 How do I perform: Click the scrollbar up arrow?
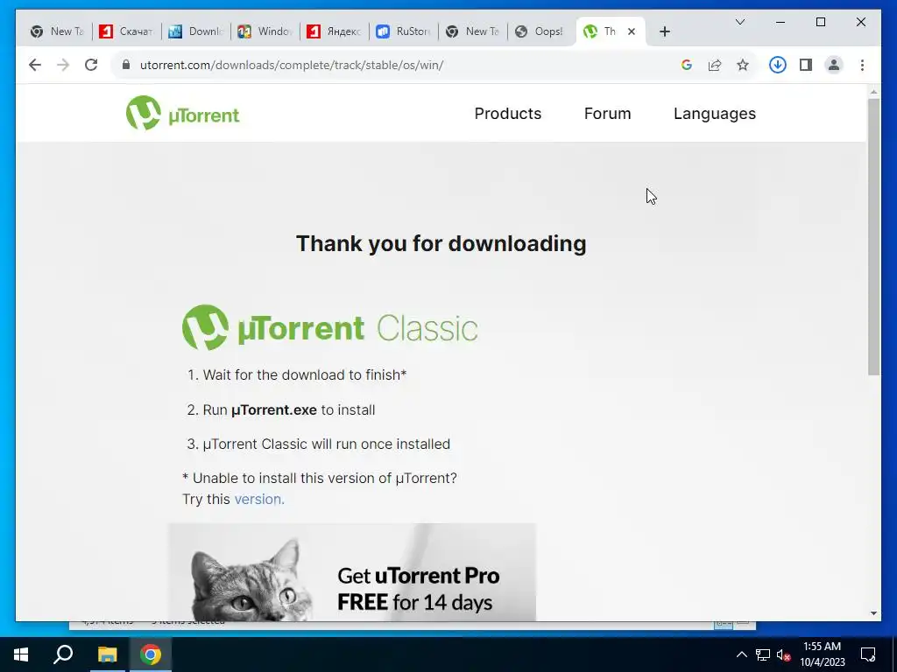873,91
